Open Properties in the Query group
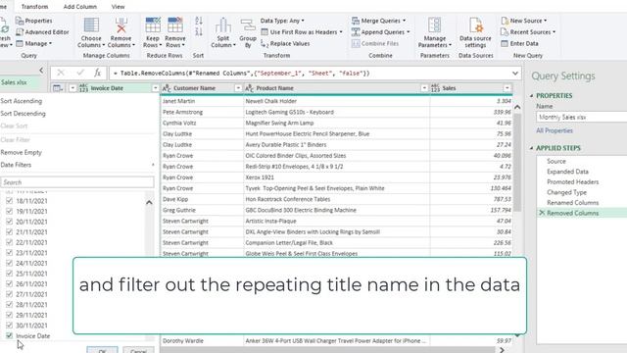This screenshot has width=627, height=353. pos(34,21)
